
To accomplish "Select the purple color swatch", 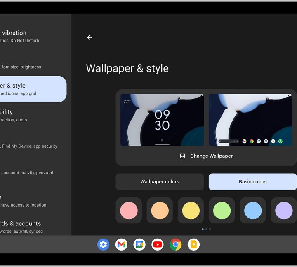I will point(284,211).
